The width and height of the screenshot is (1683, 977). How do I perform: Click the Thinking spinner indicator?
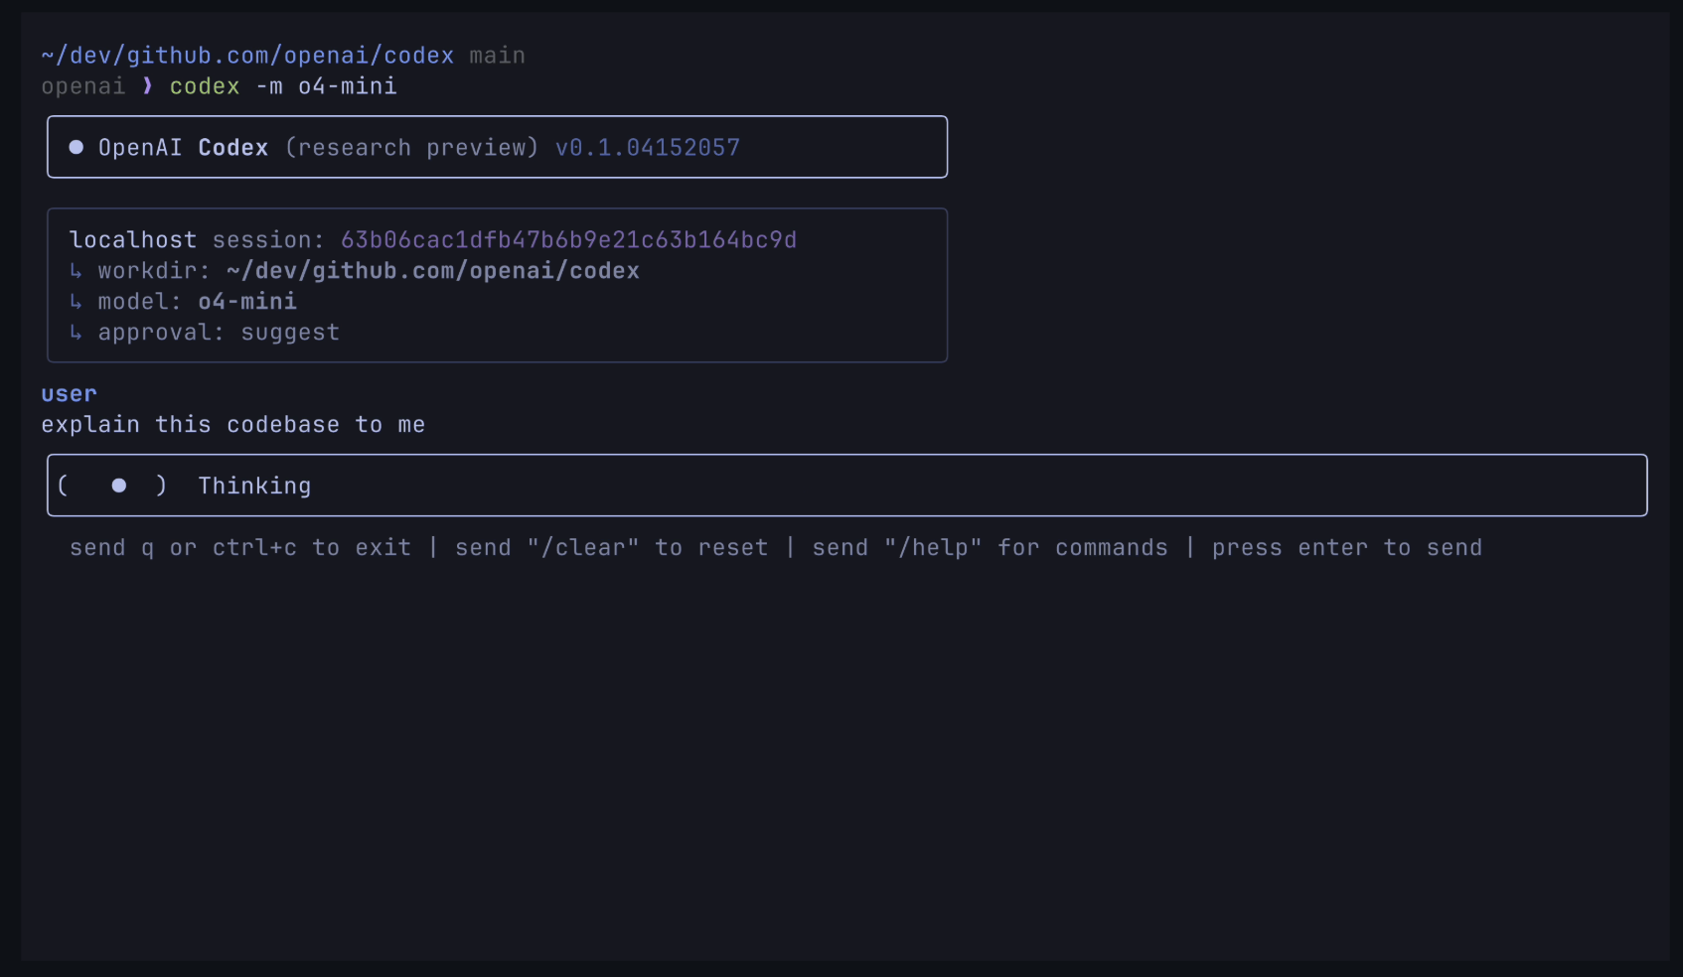click(x=254, y=486)
